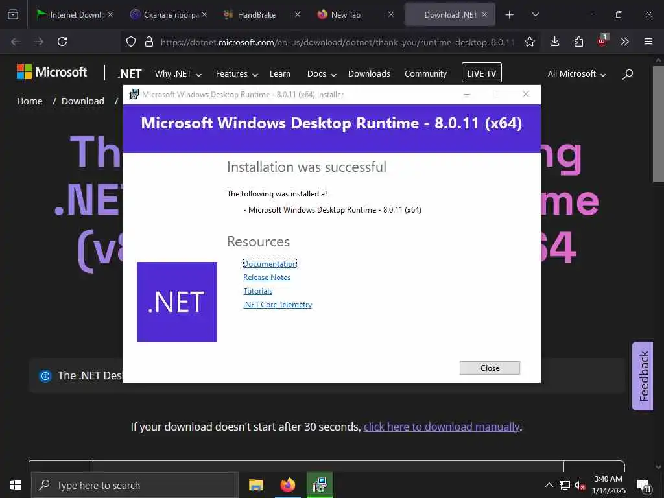Screen dimensions: 664x498
Task: Open the Firefox hamburger application menu
Action: 648,41
